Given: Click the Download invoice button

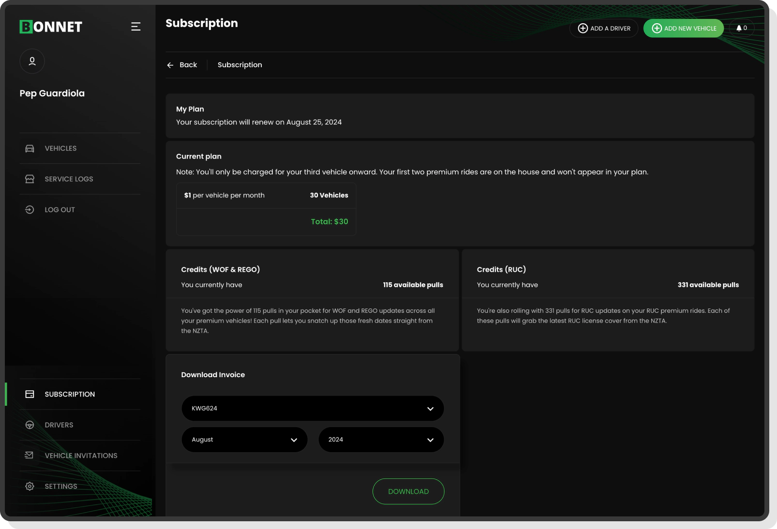Looking at the screenshot, I should tap(408, 491).
